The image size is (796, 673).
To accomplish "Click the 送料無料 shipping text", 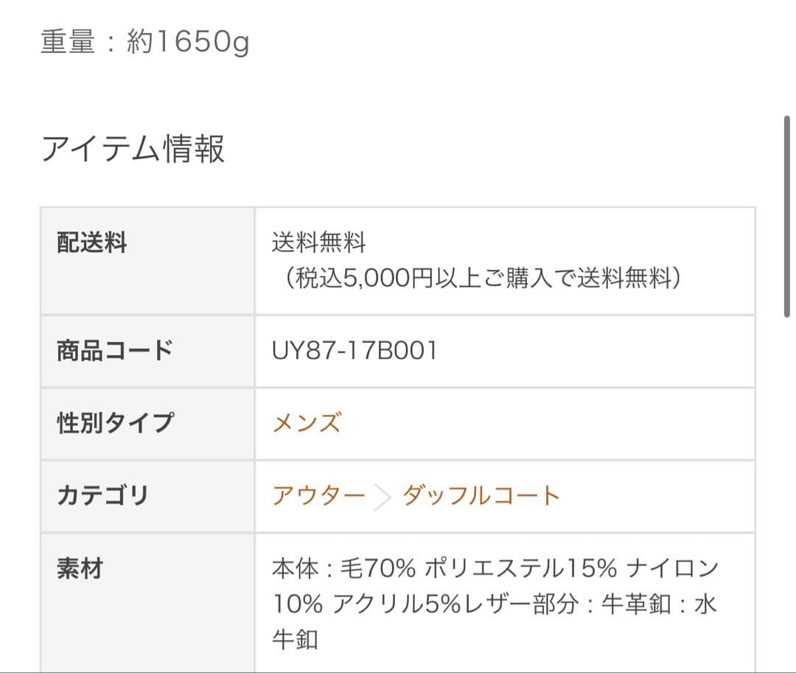I will pyautogui.click(x=318, y=243).
